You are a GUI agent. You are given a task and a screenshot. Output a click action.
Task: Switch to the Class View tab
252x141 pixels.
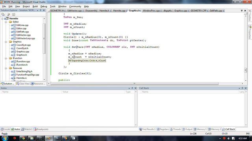click(23, 83)
